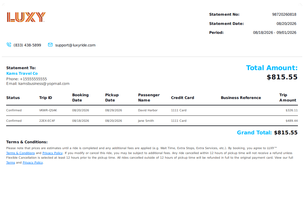Click the statement date 08/20/2026 in the header
The height and width of the screenshot is (210, 305).
pyautogui.click(x=286, y=24)
